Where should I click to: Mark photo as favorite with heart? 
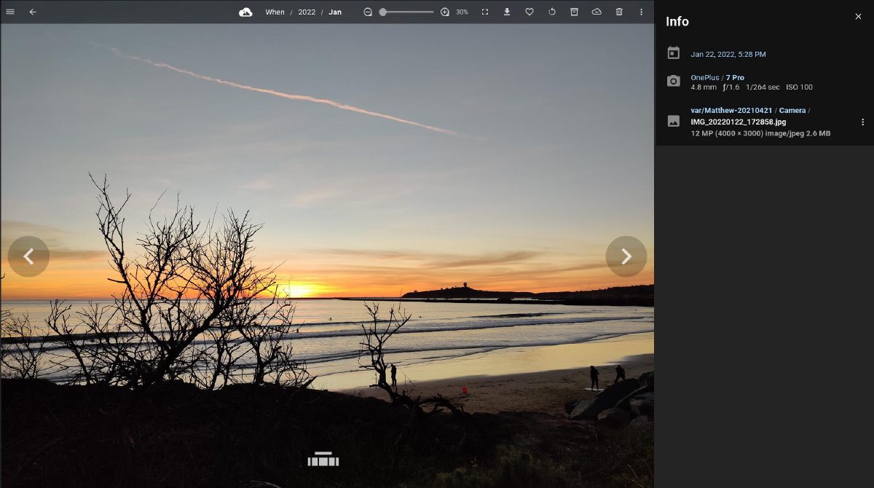529,12
